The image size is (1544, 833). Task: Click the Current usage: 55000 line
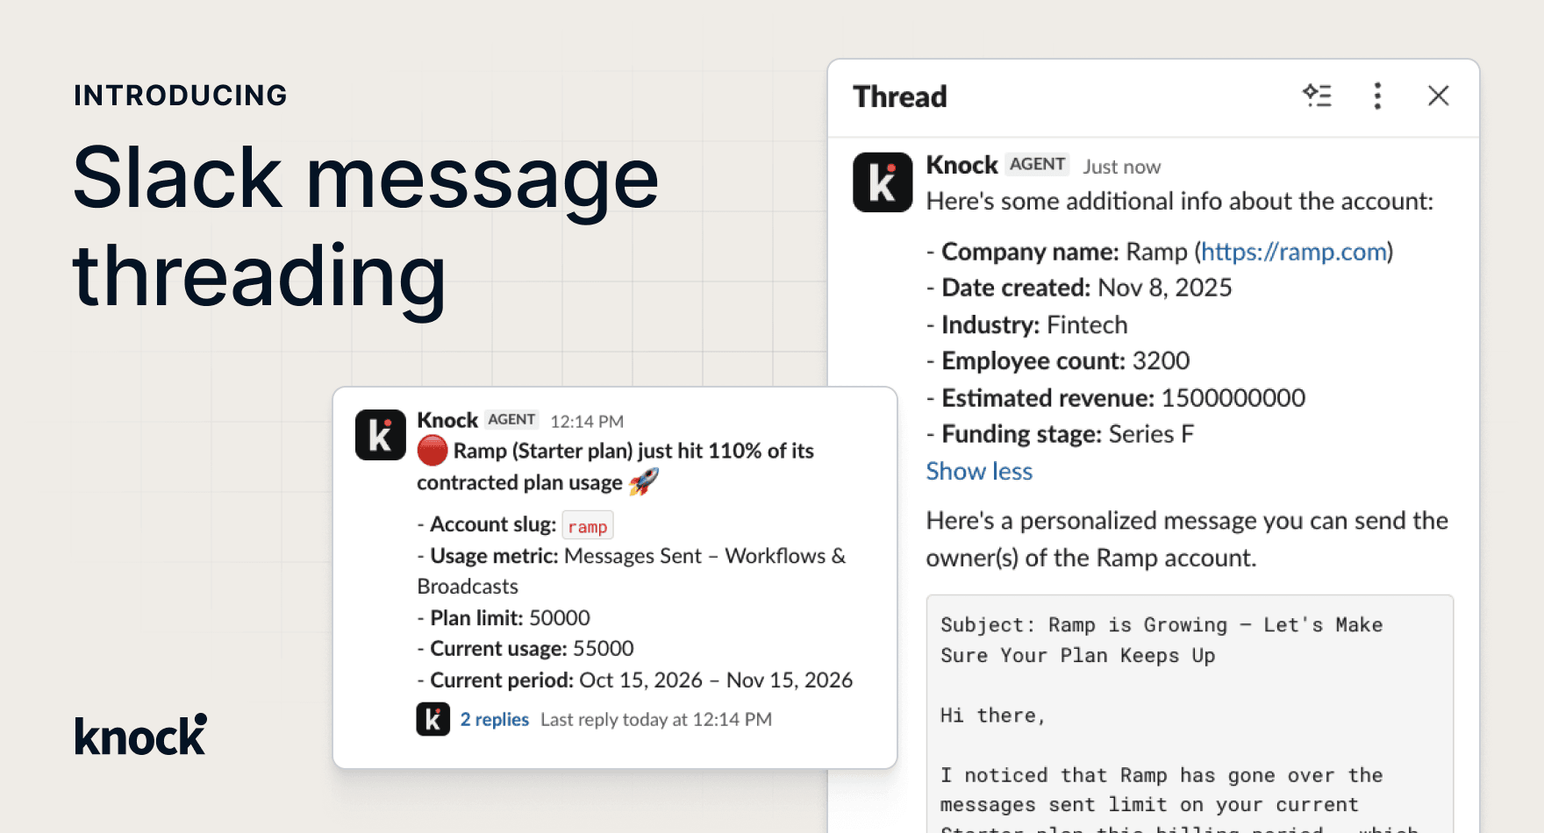click(525, 649)
